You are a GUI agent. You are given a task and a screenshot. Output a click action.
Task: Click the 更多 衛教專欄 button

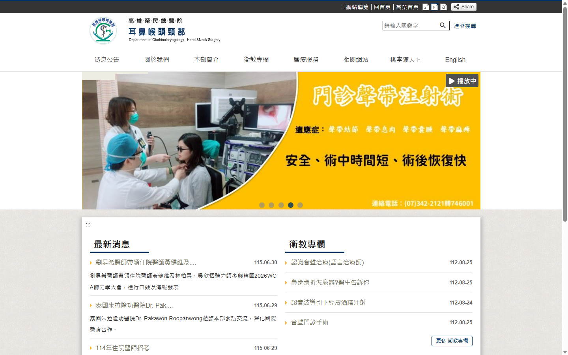tap(452, 341)
